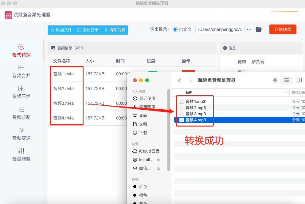Switch to 音频变速 speed change tool

click(x=21, y=134)
